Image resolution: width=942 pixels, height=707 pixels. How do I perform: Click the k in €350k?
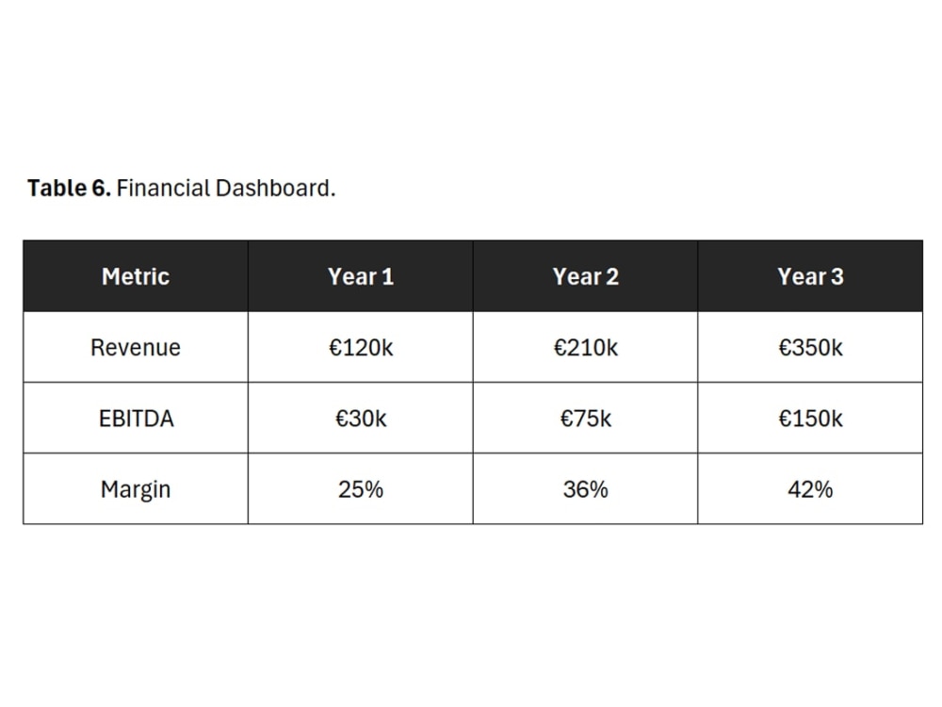click(836, 348)
